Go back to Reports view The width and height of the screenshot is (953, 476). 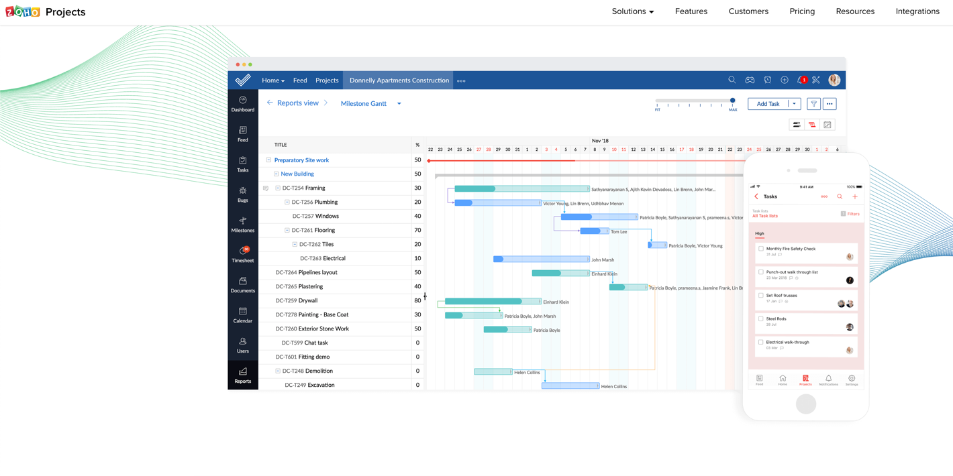click(293, 103)
